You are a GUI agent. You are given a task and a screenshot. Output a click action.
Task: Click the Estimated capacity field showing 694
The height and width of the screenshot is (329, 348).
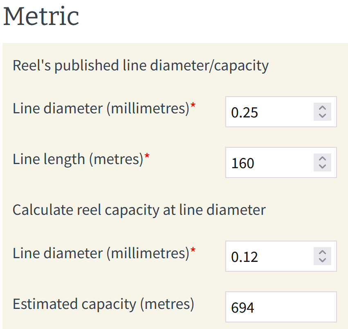281,307
